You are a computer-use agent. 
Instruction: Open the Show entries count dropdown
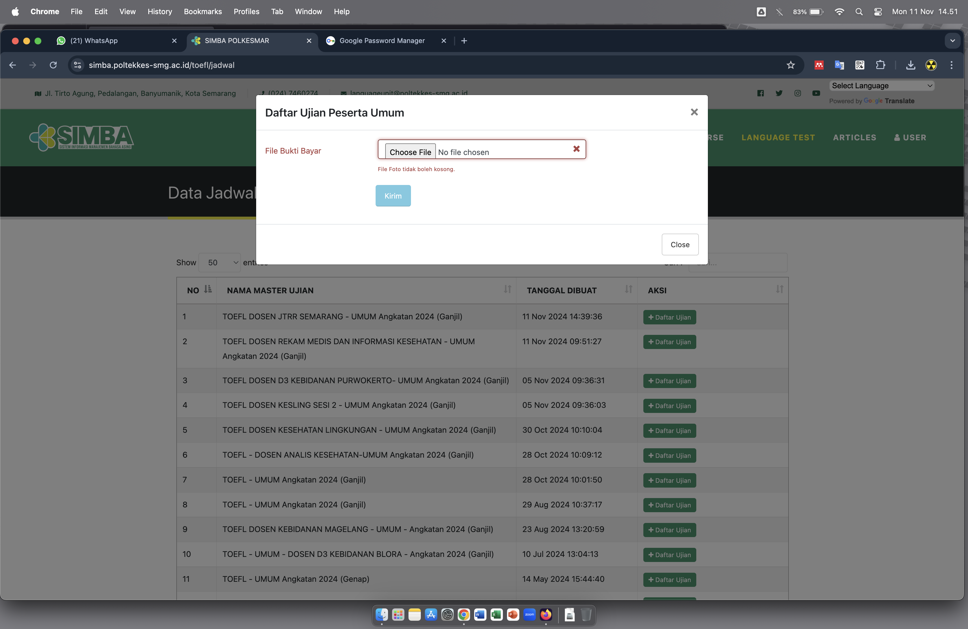click(220, 262)
